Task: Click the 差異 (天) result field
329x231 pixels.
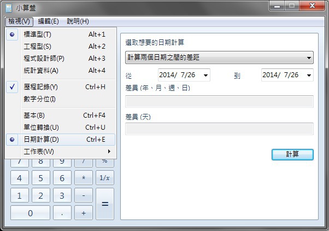Action: tap(219, 129)
